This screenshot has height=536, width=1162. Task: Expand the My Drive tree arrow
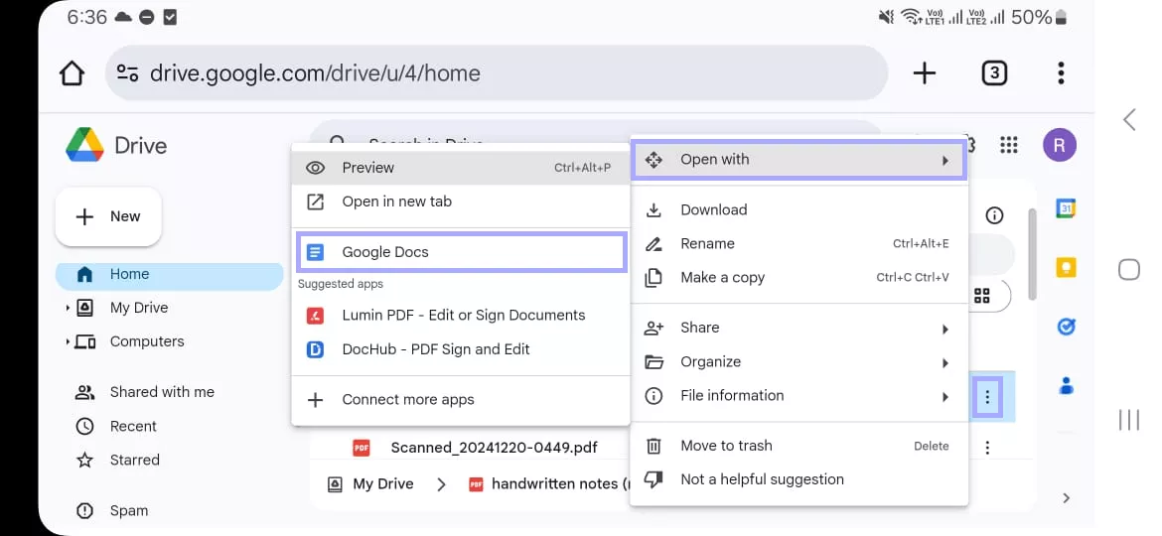(68, 308)
